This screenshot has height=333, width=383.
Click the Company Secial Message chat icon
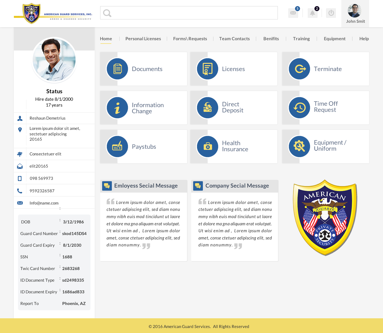click(x=198, y=186)
